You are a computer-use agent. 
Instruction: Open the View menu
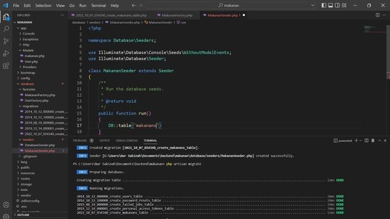(x=60, y=5)
